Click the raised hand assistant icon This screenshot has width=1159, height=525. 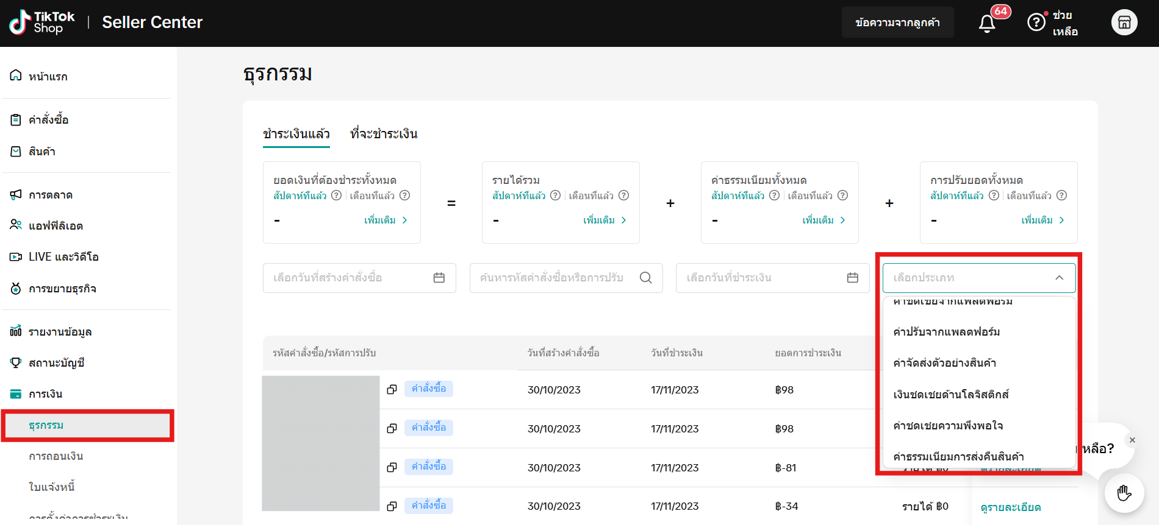click(1124, 493)
